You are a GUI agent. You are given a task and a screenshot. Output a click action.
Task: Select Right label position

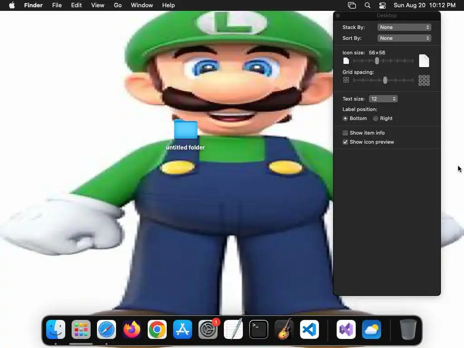pyautogui.click(x=376, y=118)
